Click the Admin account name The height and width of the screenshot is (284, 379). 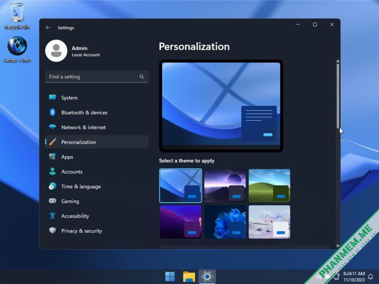(80, 48)
